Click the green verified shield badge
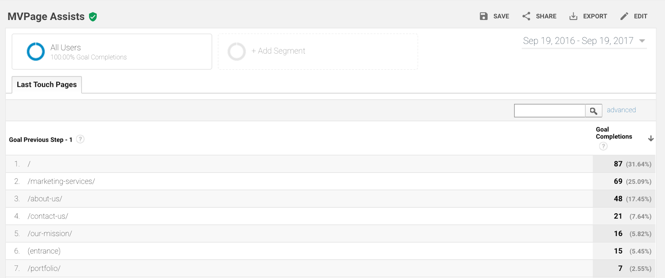This screenshot has height=278, width=665. 93,17
